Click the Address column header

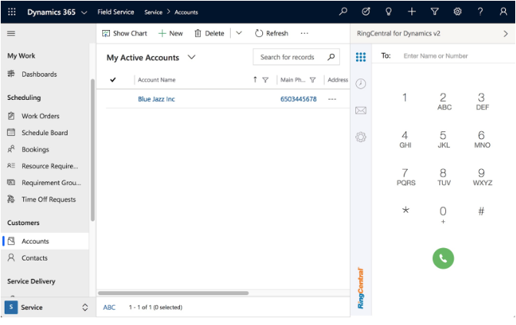[x=338, y=80]
